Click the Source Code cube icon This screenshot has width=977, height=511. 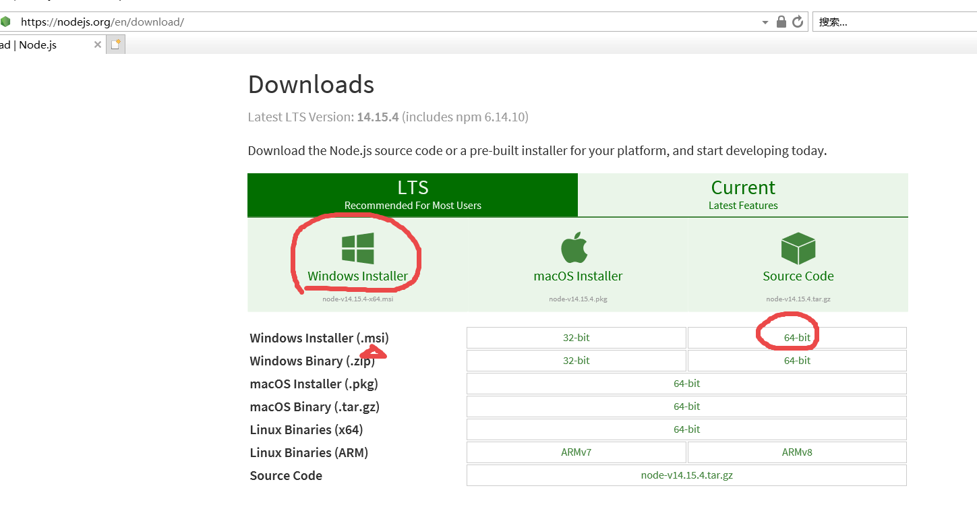pos(798,249)
